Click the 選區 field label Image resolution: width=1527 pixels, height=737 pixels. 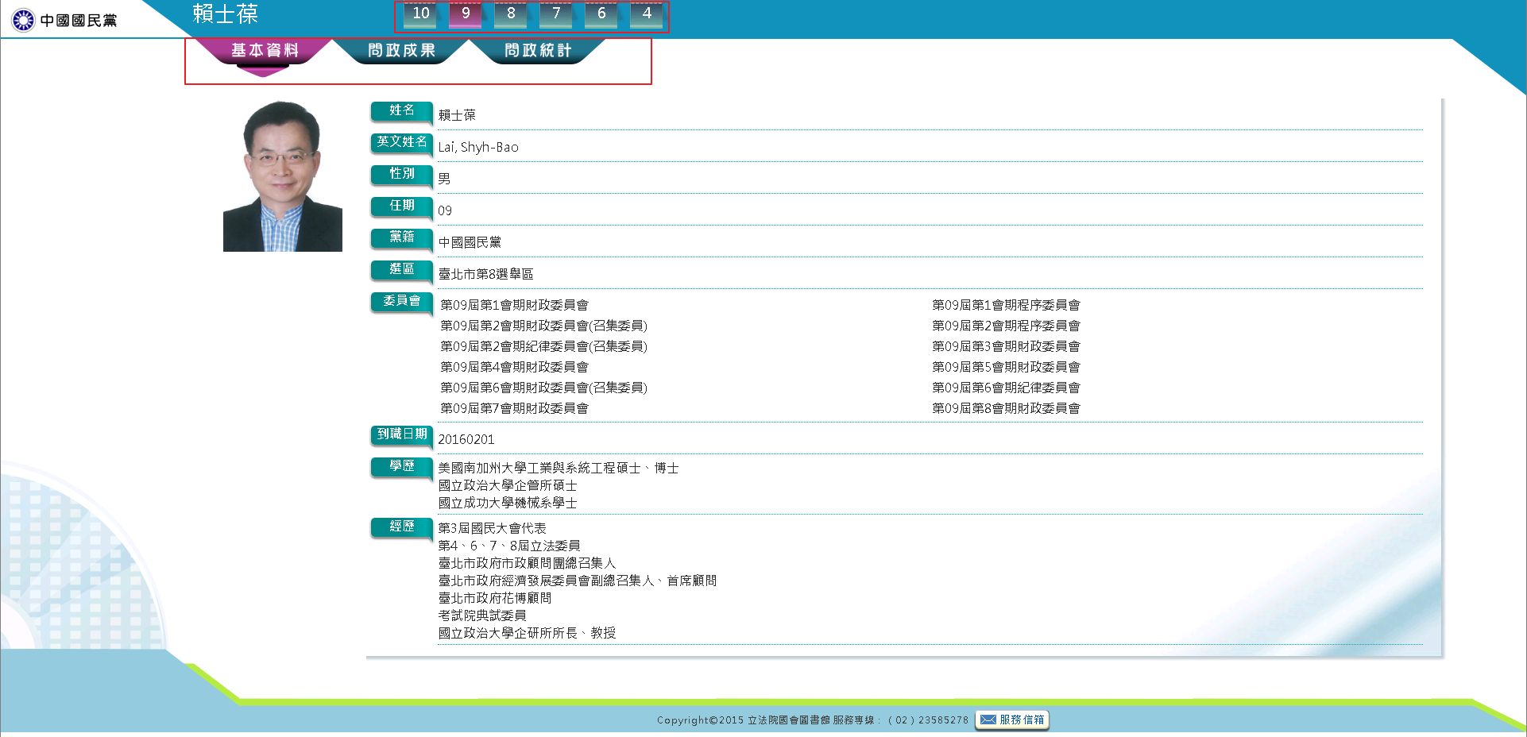tap(401, 269)
